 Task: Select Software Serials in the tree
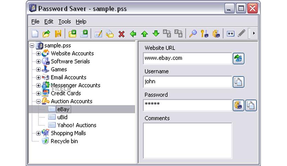(70, 61)
